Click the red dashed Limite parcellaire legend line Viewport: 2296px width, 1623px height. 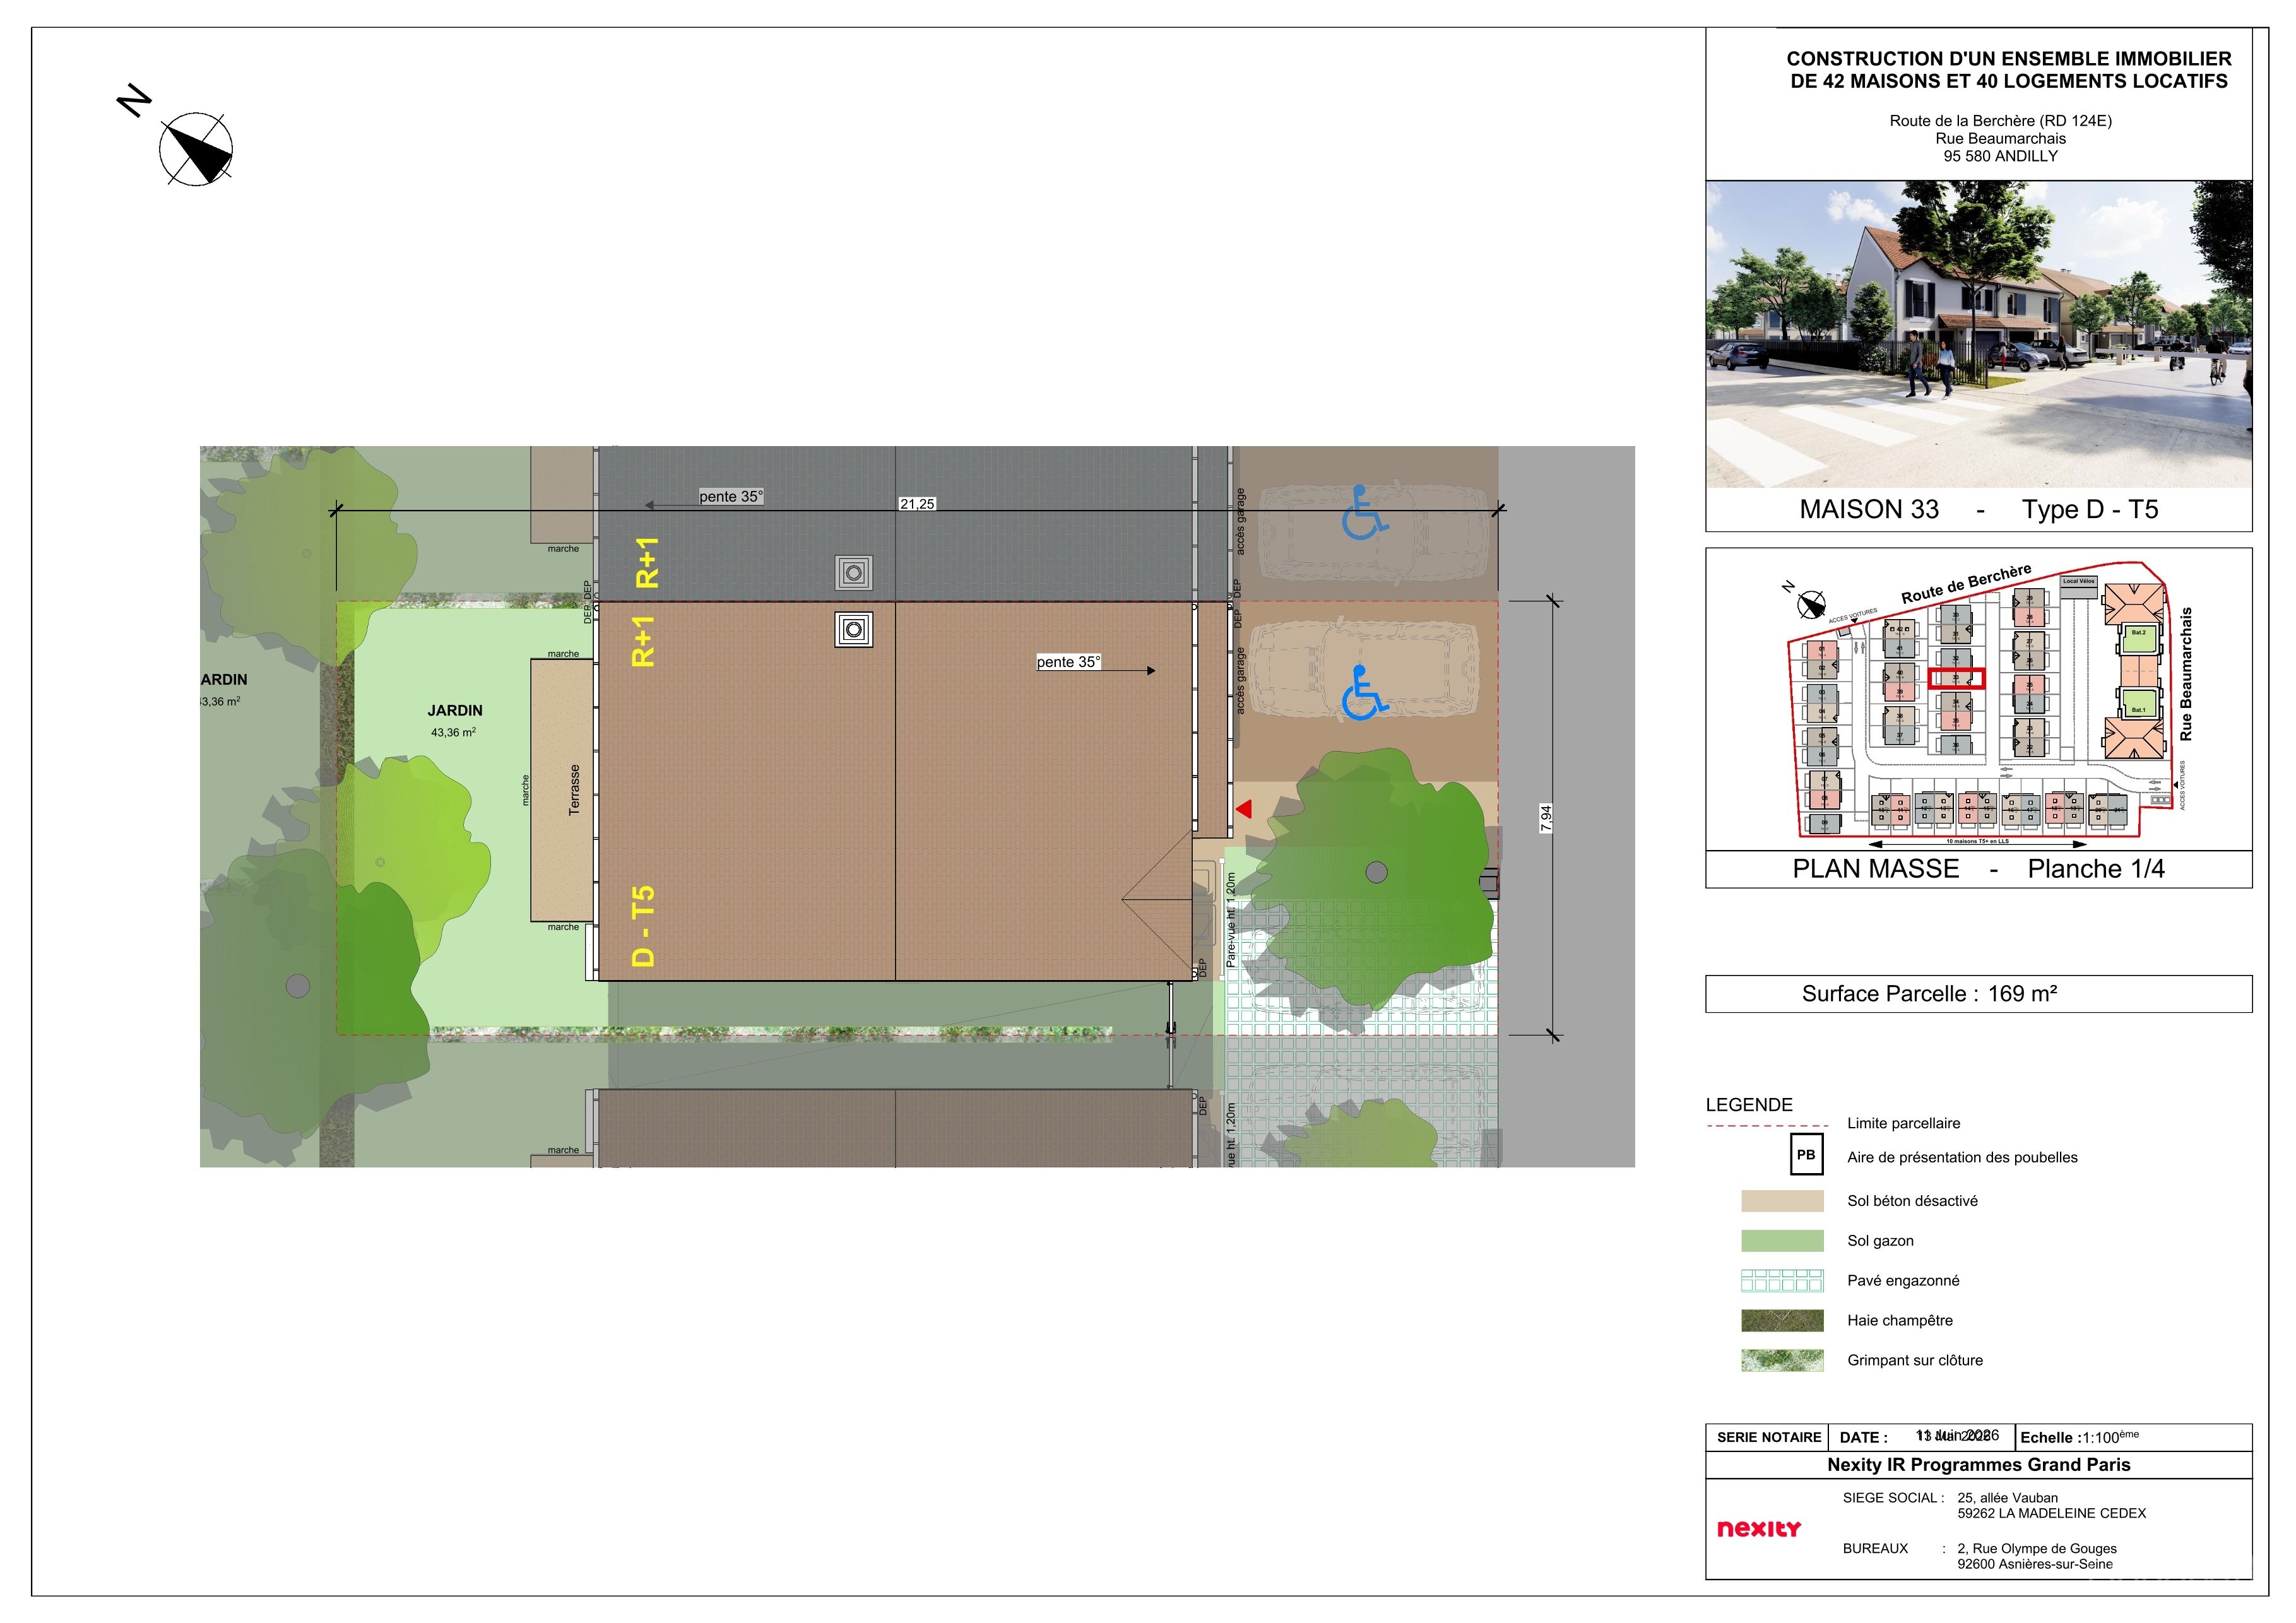(x=1767, y=1126)
